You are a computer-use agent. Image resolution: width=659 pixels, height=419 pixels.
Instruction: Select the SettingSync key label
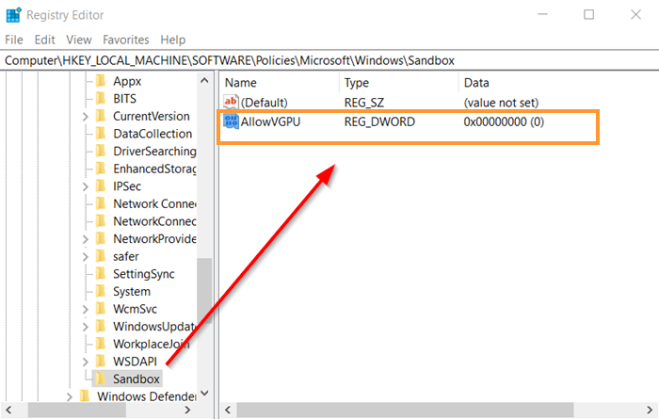coord(144,274)
